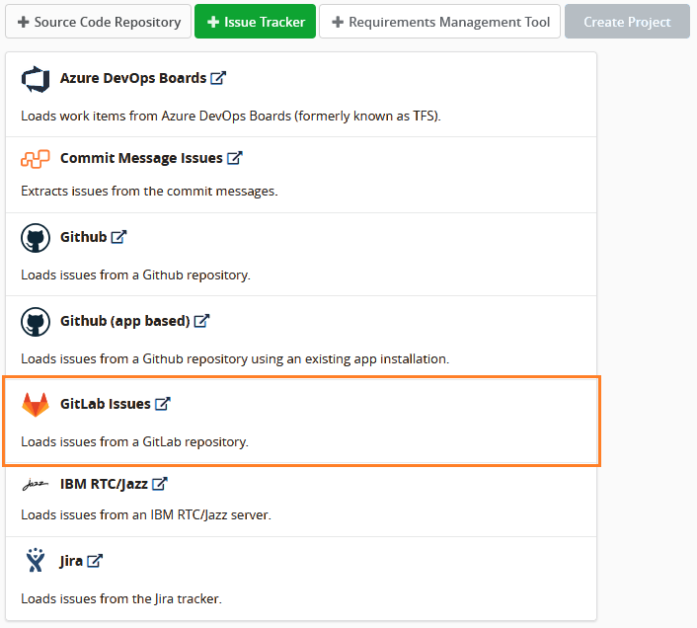The width and height of the screenshot is (697, 628).
Task: Choose the Azure DevOps Boards title
Action: pyautogui.click(x=133, y=78)
